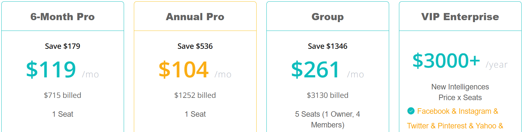
Task: Select the Annual Pro plan header
Action: point(195,17)
